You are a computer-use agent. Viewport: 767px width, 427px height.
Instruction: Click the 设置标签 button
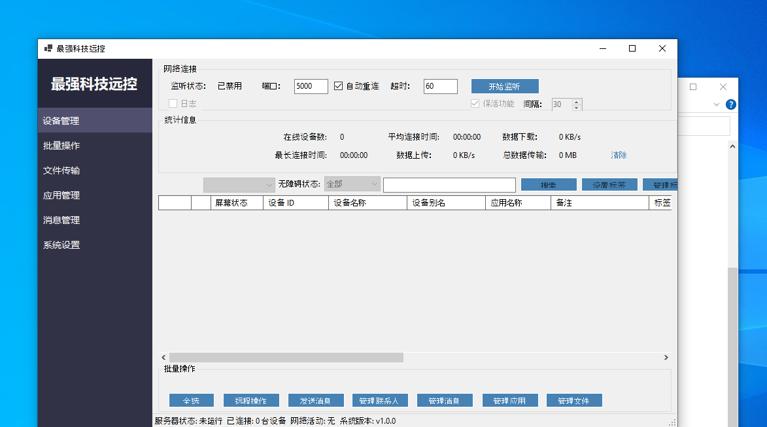click(x=609, y=184)
